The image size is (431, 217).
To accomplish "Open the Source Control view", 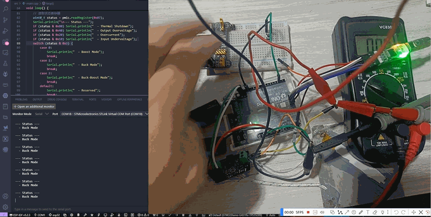I will point(5,20).
